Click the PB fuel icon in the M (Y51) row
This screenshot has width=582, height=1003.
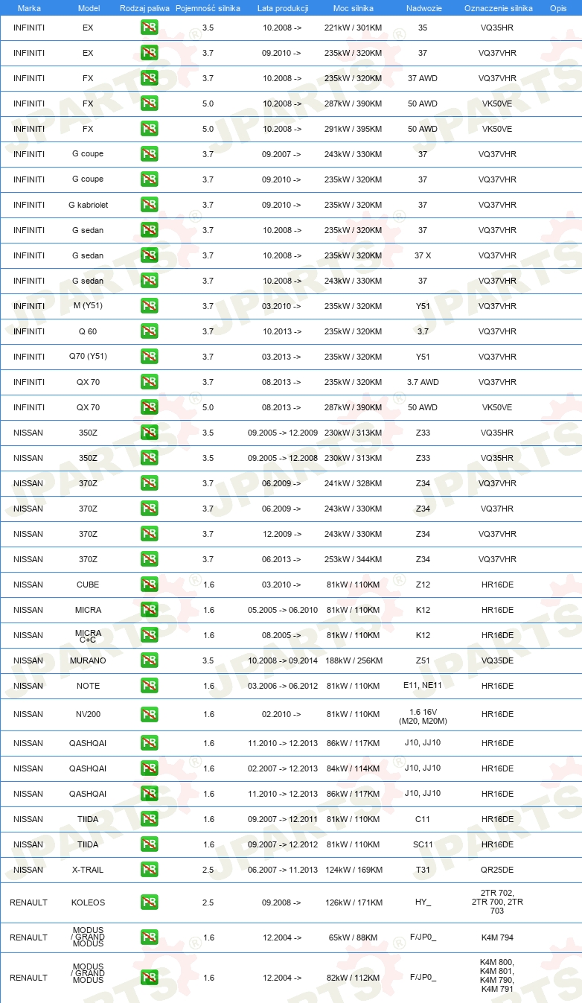(149, 306)
